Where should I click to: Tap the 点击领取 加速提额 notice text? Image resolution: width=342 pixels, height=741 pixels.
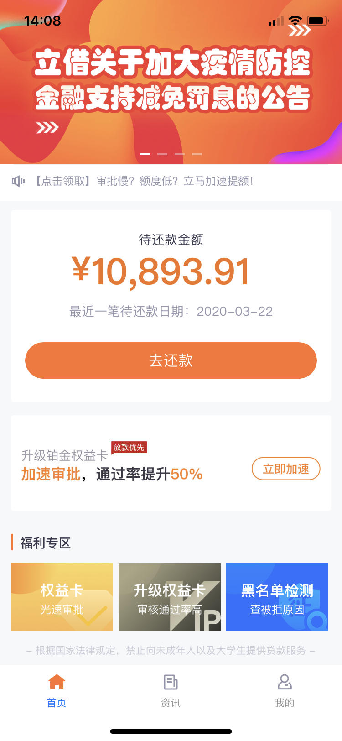point(144,181)
